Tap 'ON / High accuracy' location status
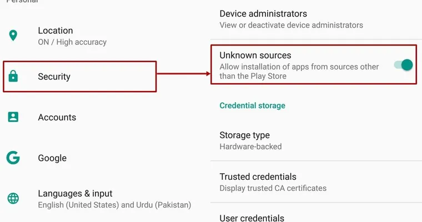Viewport: 422px width, 222px height. (72, 42)
